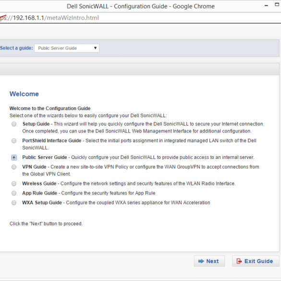
Task: Select the Setup Guide radio button
Action: point(14,124)
